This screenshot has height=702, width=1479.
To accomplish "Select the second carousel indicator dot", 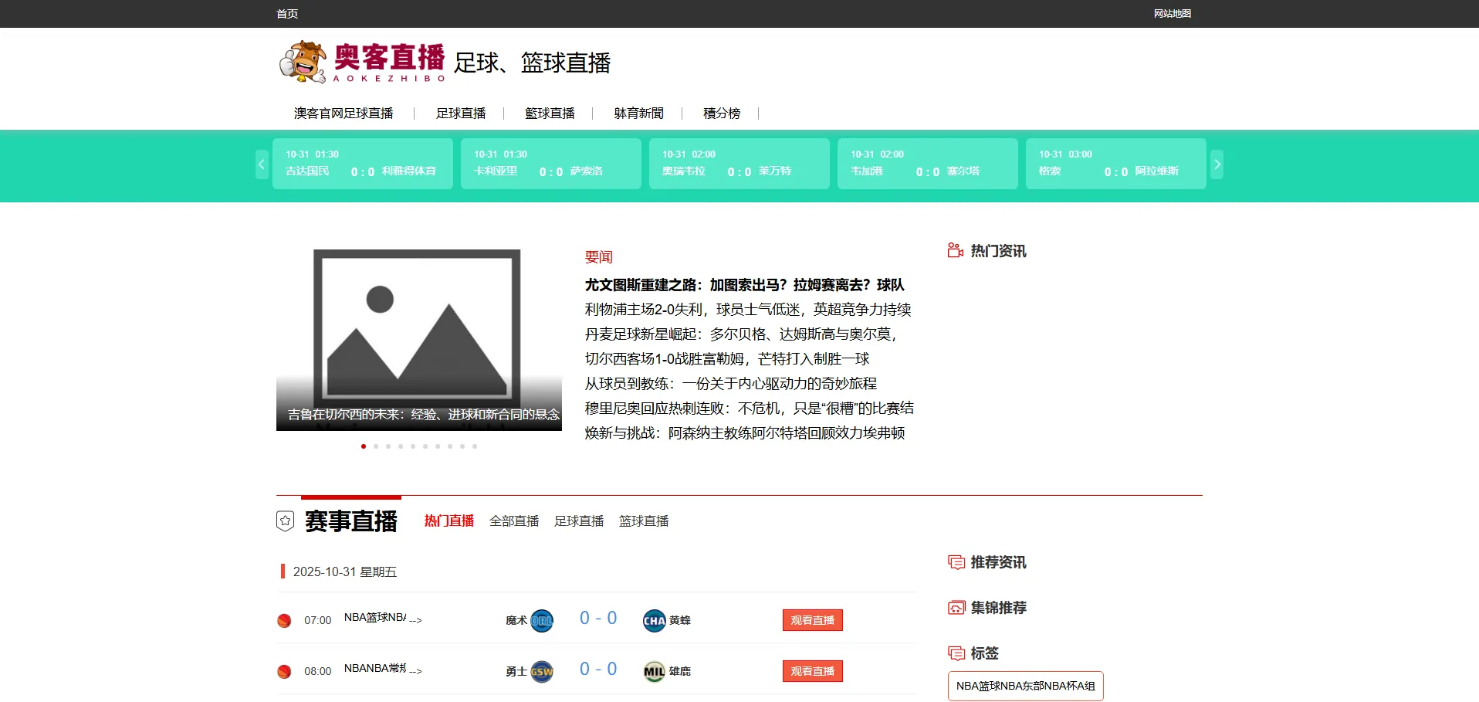I will [376, 446].
